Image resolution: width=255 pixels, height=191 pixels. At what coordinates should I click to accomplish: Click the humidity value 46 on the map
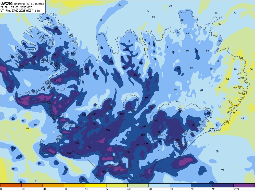[x=227, y=123]
